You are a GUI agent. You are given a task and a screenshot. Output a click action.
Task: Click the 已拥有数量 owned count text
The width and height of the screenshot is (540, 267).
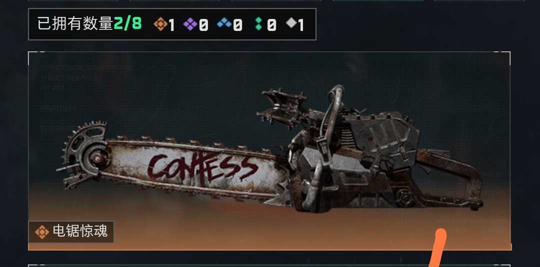pos(75,24)
